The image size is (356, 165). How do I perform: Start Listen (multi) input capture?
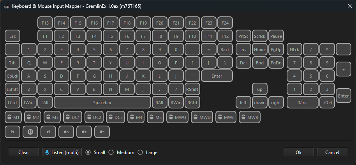click(x=62, y=153)
